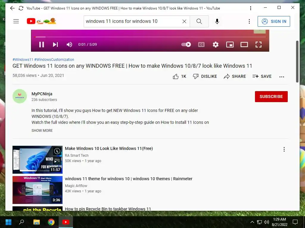Open system volume tray icon
This screenshot has width=305, height=228.
(x=267, y=222)
